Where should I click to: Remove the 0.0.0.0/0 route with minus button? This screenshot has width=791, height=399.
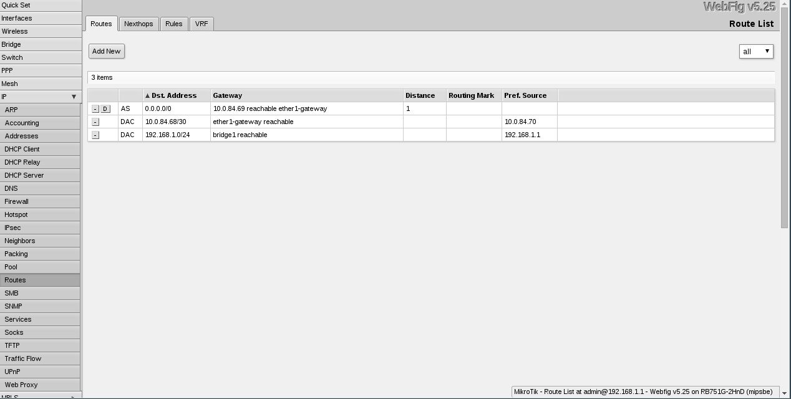95,109
